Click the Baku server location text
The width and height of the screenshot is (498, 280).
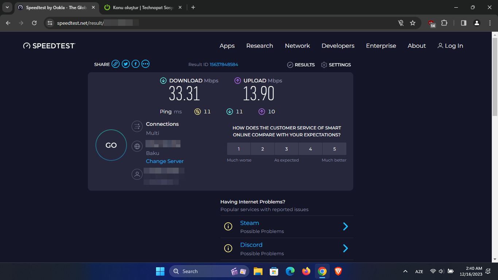coord(153,153)
